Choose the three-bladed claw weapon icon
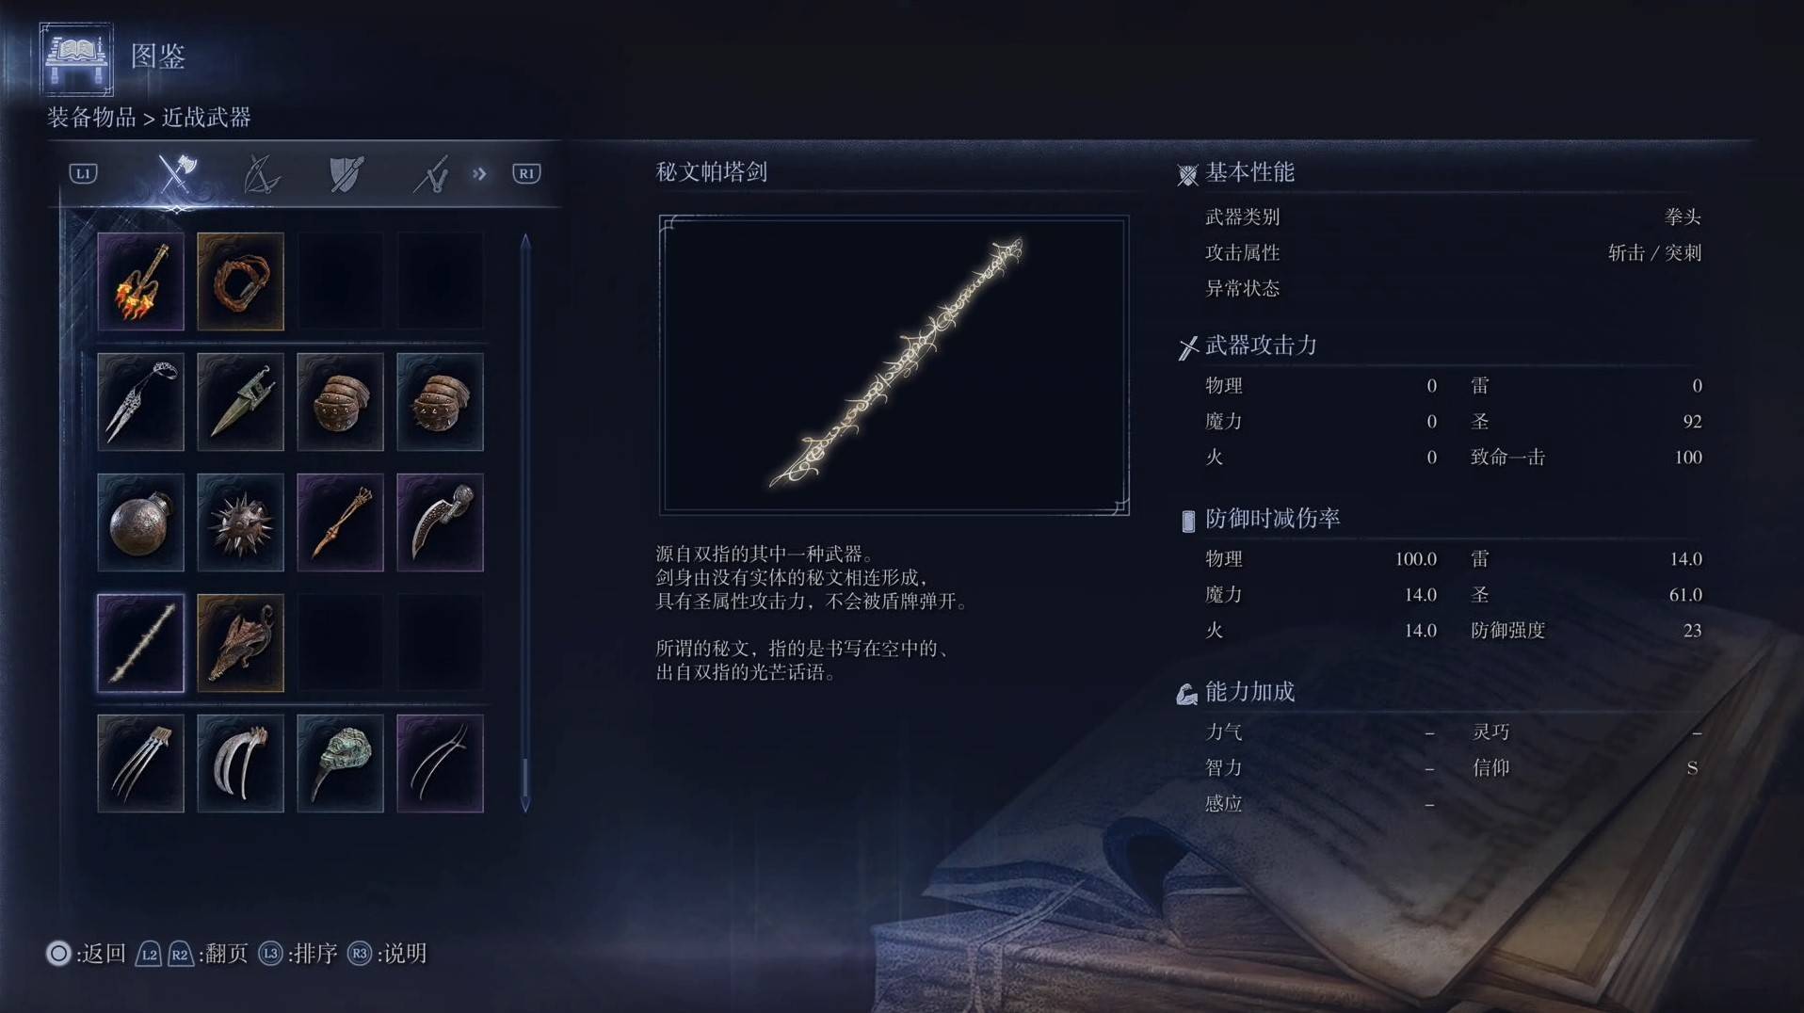Image resolution: width=1804 pixels, height=1013 pixels. [140, 764]
